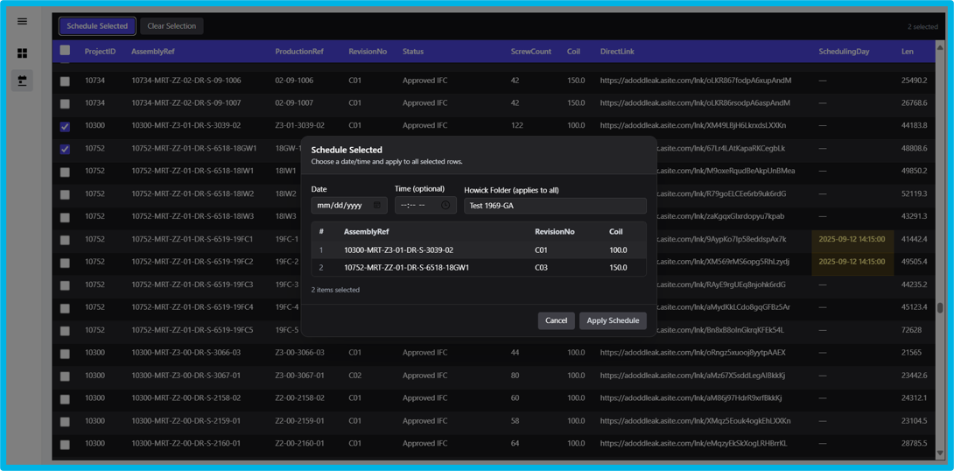This screenshot has width=954, height=471.
Task: Sort by SchedulingDay column header
Action: (844, 52)
